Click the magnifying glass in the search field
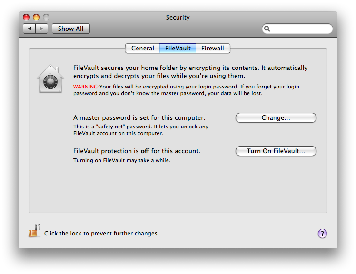Image resolution: width=356 pixels, height=274 pixels. 267,29
